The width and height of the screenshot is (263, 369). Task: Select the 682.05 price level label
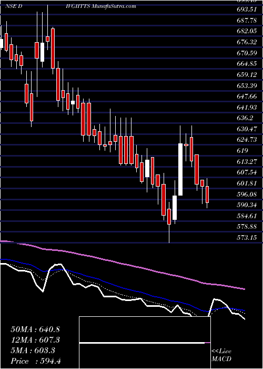[x=247, y=31]
